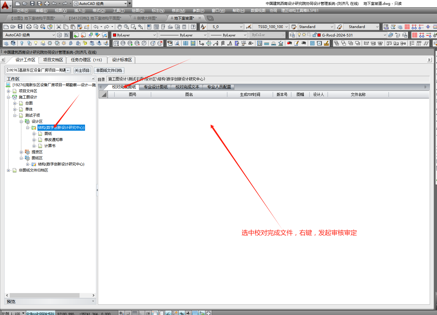This screenshot has width=437, height=315.
Task: Switch to the 项目文档区 tab
Action: tap(53, 60)
